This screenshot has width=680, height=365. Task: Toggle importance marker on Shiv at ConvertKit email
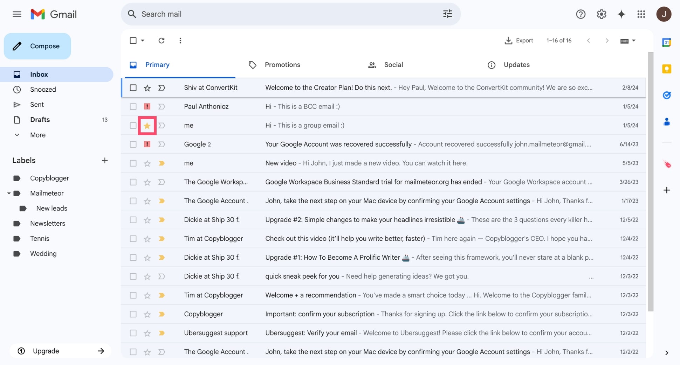point(162,88)
